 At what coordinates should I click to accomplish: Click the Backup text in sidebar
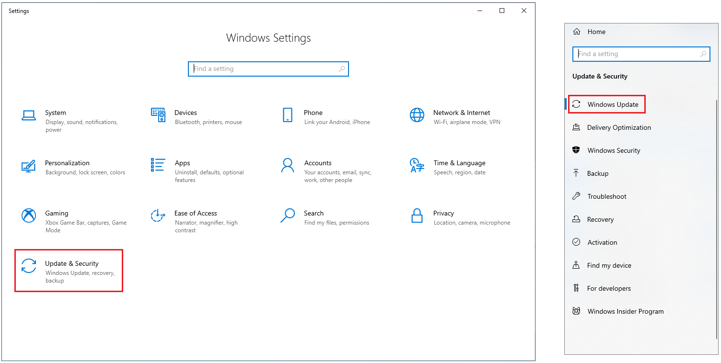click(x=598, y=173)
